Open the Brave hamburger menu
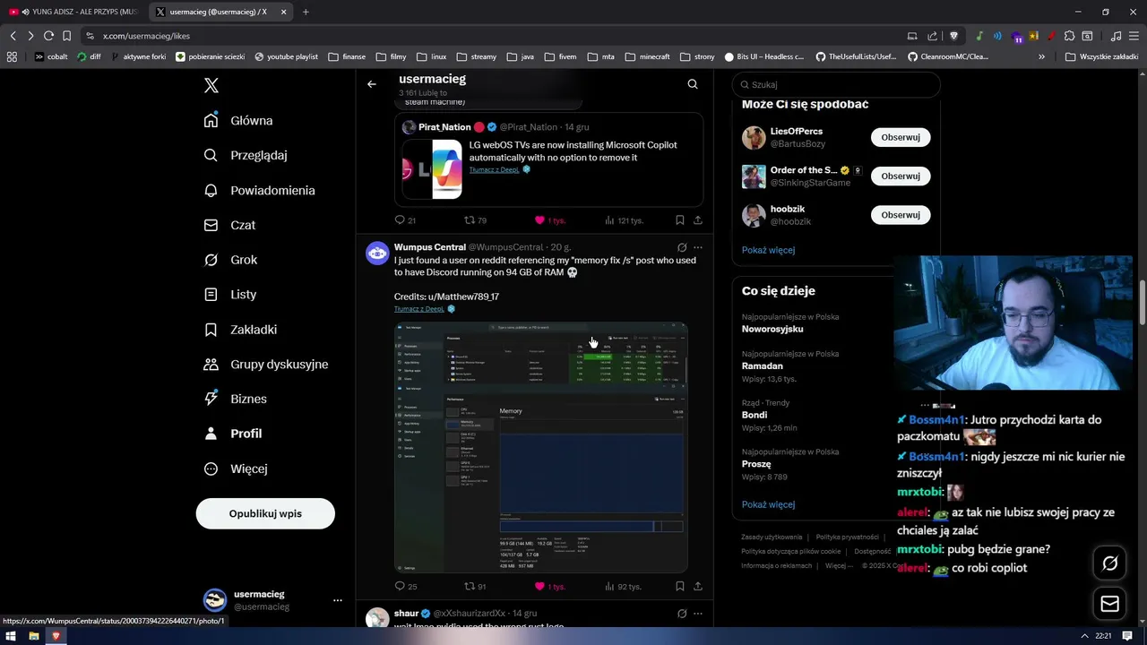1147x645 pixels. (1134, 36)
